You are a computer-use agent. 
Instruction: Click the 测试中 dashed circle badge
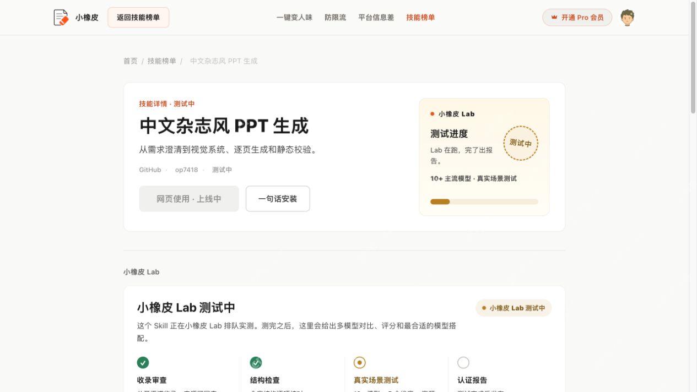[521, 143]
